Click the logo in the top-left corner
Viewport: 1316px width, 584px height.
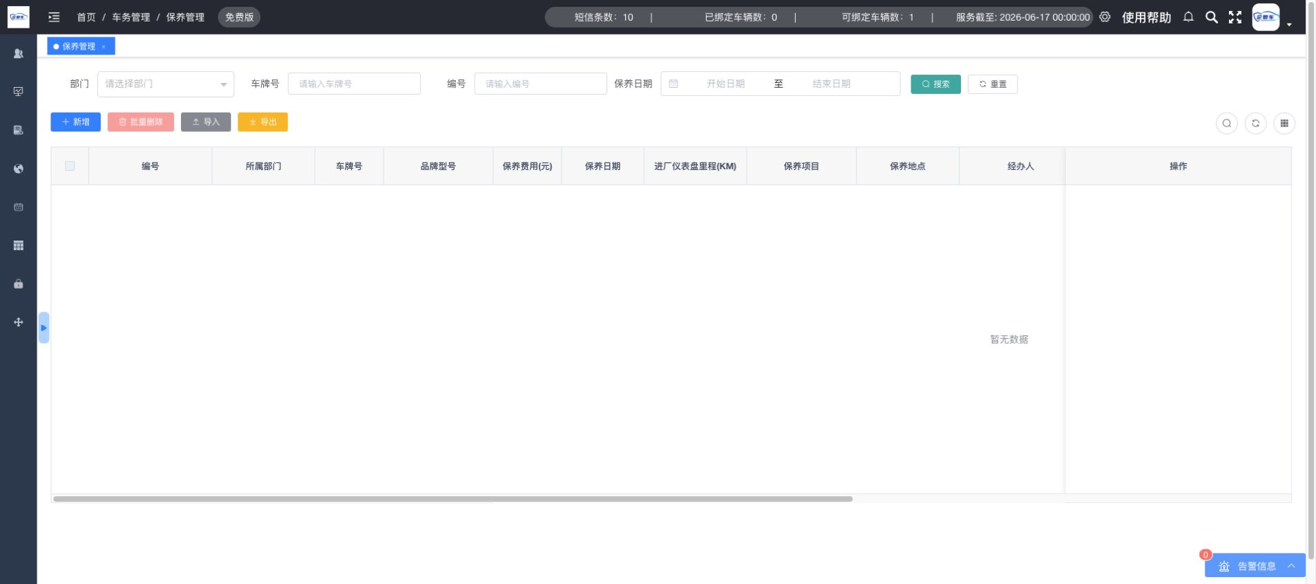pos(18,17)
